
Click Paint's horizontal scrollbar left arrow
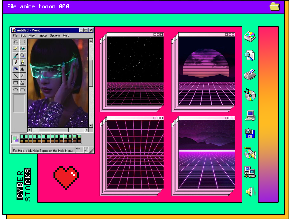click(30, 130)
